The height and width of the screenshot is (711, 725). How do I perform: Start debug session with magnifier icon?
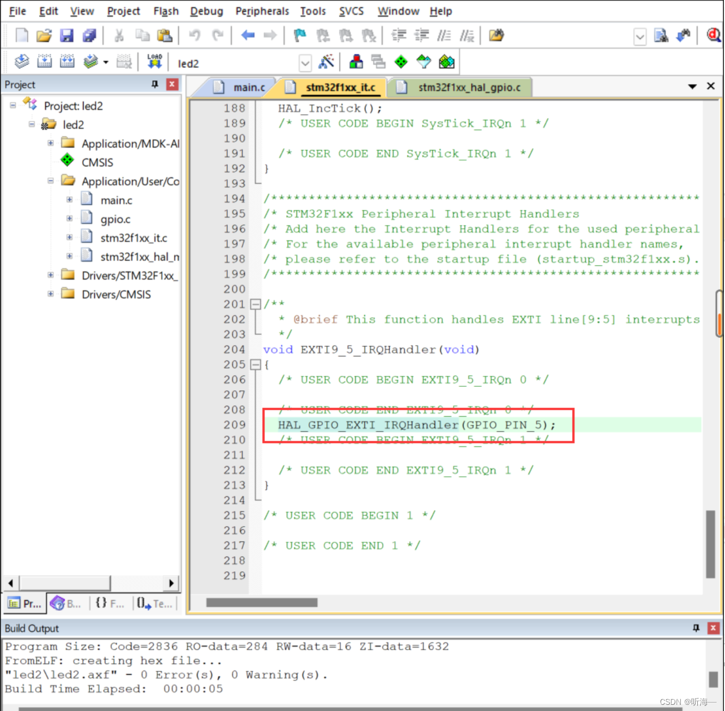click(x=713, y=35)
